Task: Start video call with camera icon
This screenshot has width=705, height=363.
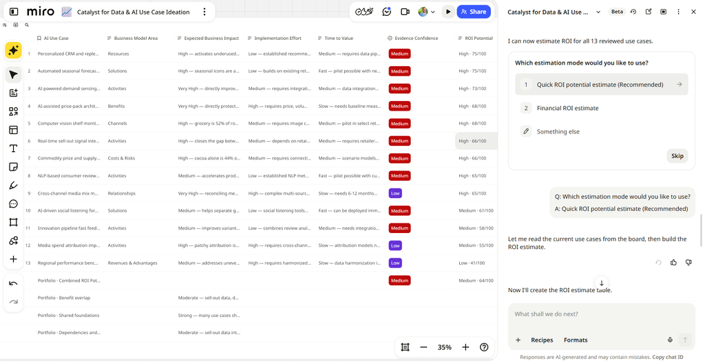Action: point(405,12)
